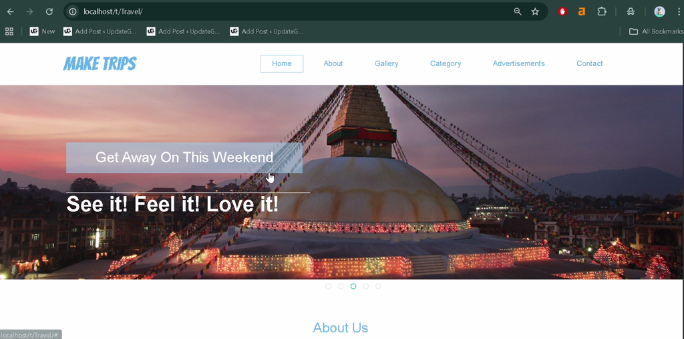Open the Category navigation item
This screenshot has width=684, height=339.
tap(446, 63)
